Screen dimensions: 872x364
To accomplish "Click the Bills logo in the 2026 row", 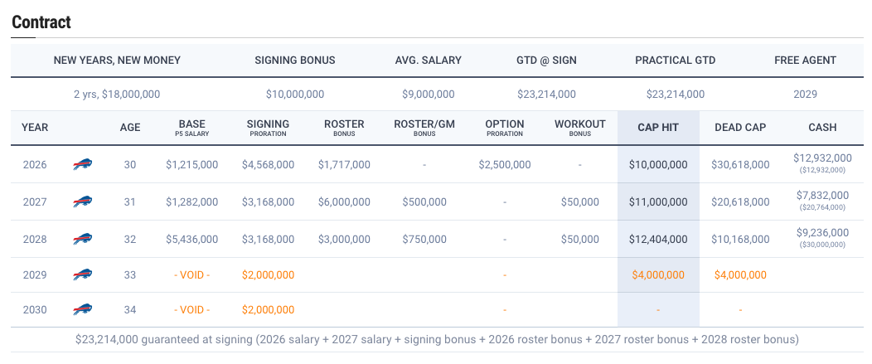I will pyautogui.click(x=82, y=165).
